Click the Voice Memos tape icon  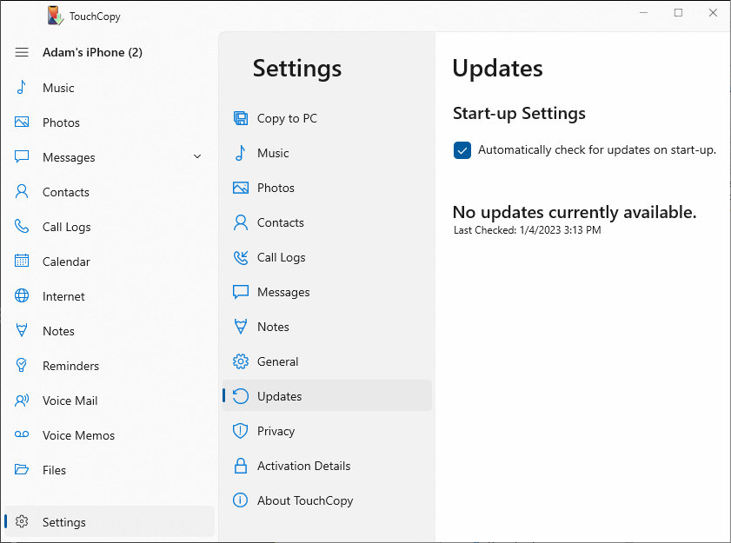coord(22,434)
